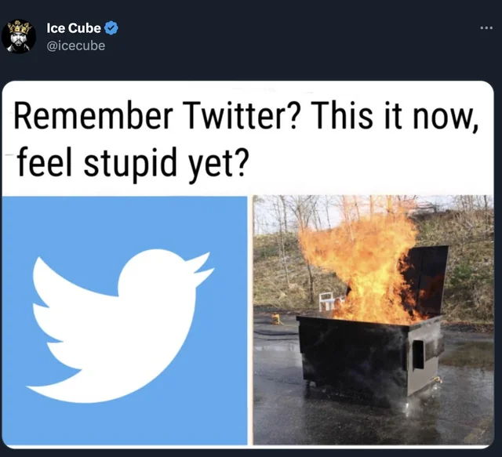Screen dimensions: 502x457
Task: Open Ice Cube's profile avatar
Action: 19,37
